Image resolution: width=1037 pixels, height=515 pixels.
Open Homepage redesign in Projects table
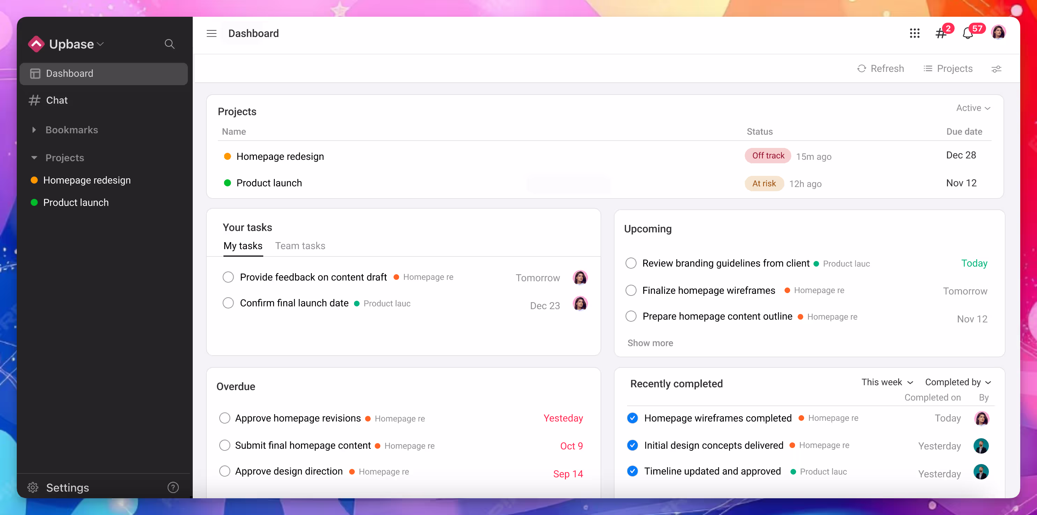coord(280,156)
